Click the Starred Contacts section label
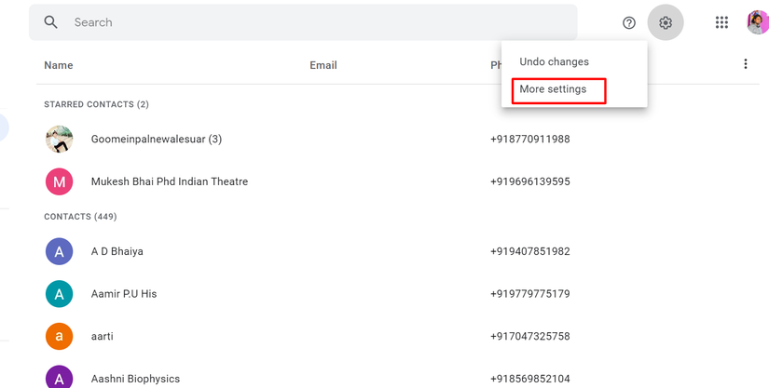This screenshot has height=388, width=769. click(x=96, y=104)
